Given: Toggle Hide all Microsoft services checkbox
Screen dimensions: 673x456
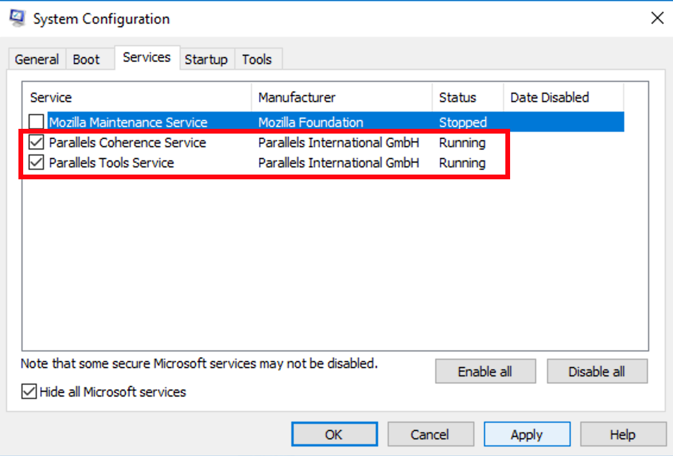Looking at the screenshot, I should (29, 392).
